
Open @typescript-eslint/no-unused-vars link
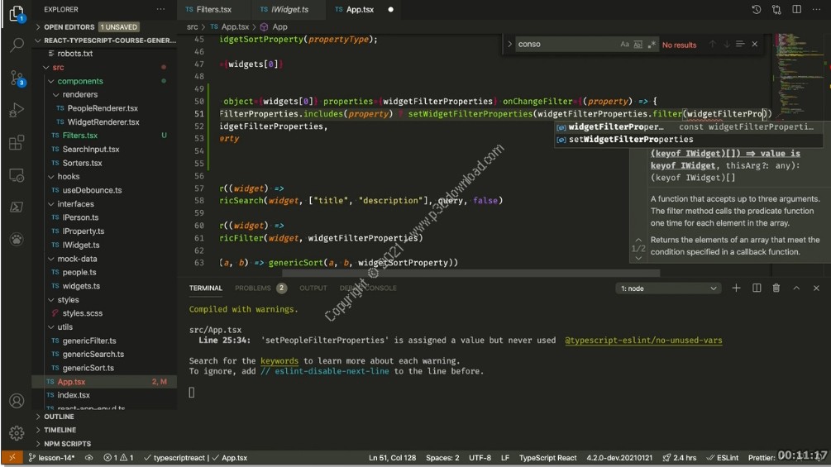[x=643, y=340]
